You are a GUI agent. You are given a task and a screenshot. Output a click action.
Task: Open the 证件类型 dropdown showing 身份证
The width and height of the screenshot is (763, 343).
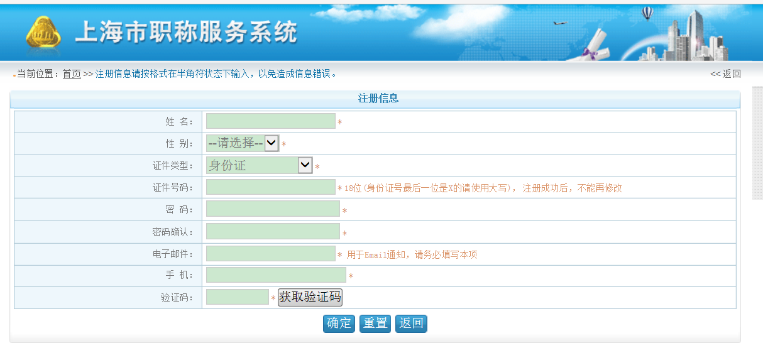(x=259, y=165)
